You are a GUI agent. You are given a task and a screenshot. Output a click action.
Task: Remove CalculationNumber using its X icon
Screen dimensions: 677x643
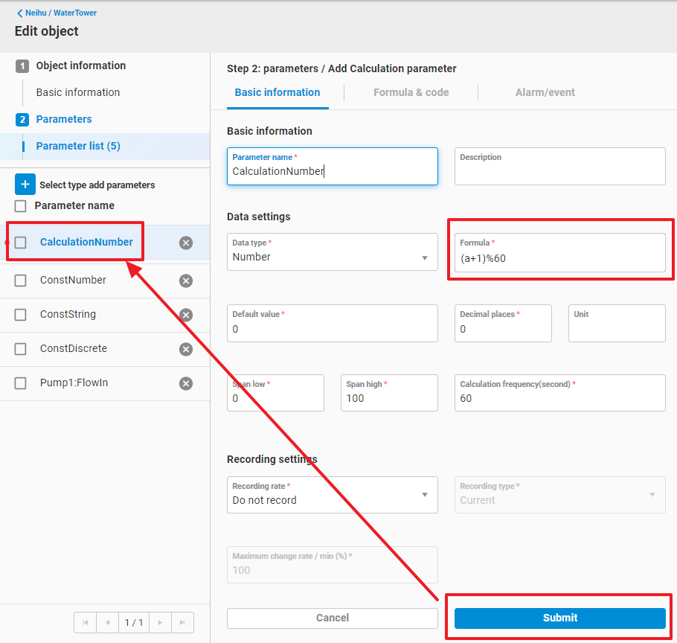coord(186,243)
